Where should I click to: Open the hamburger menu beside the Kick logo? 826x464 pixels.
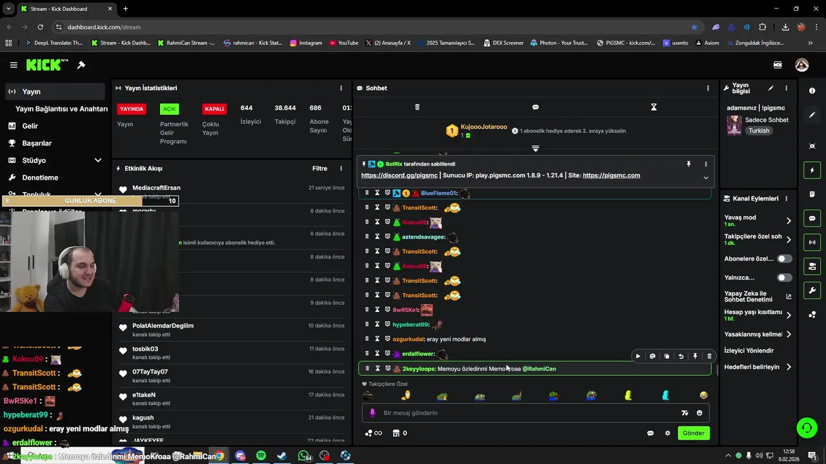tap(14, 65)
